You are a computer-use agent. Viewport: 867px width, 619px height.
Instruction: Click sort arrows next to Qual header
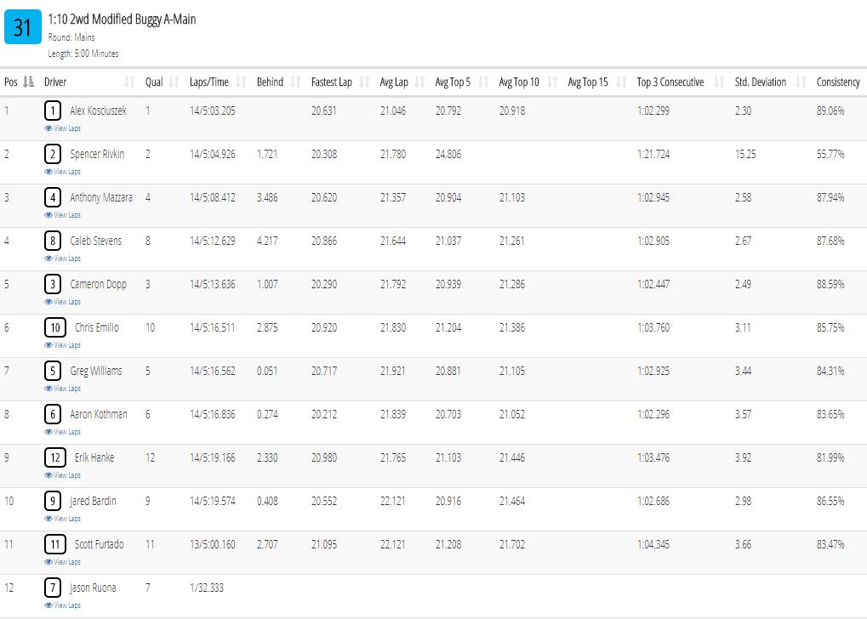tap(174, 82)
